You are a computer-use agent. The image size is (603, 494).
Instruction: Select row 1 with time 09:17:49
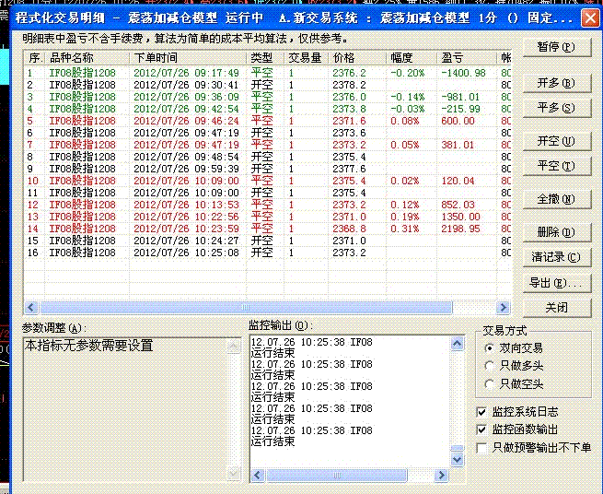(x=268, y=73)
